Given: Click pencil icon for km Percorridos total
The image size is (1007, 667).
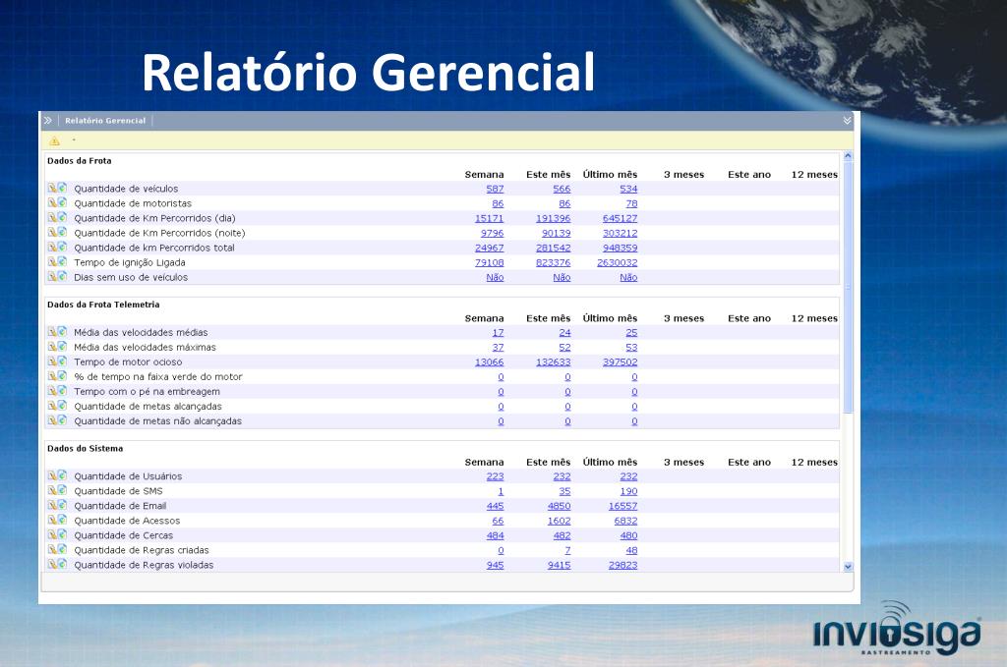Looking at the screenshot, I should coord(52,247).
